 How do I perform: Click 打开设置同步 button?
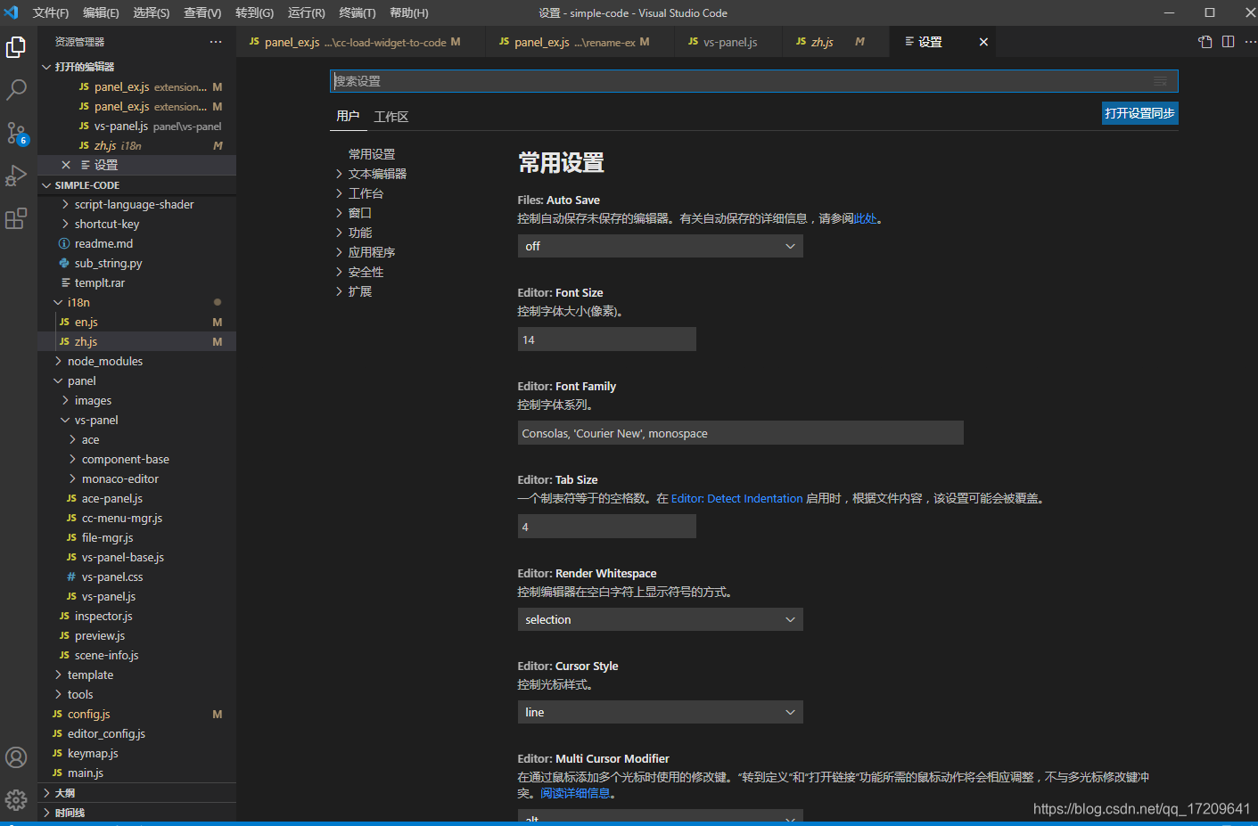point(1139,113)
